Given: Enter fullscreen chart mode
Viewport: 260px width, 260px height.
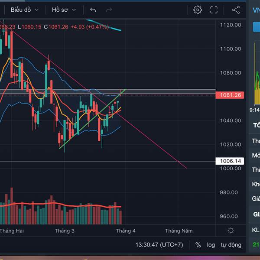Looking at the screenshot, I should 214,10.
